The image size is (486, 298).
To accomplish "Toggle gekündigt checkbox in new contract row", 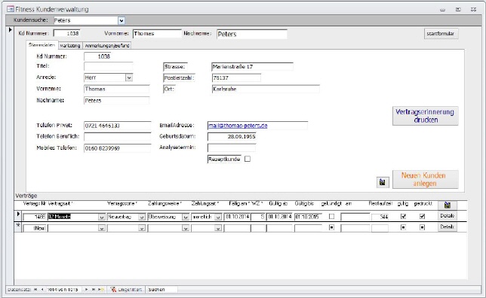I will coord(331,227).
